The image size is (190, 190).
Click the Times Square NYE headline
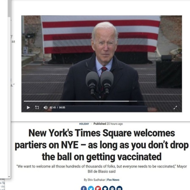point(102,145)
